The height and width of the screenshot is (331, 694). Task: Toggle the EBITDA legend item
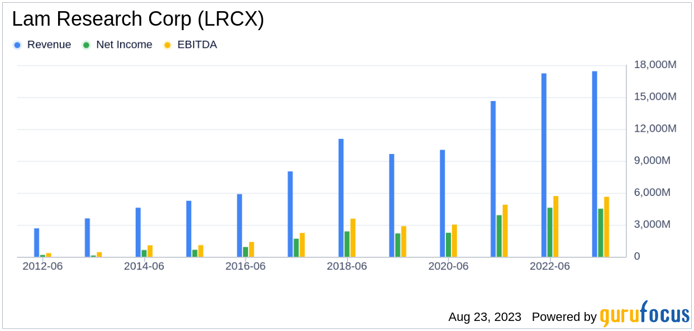189,45
